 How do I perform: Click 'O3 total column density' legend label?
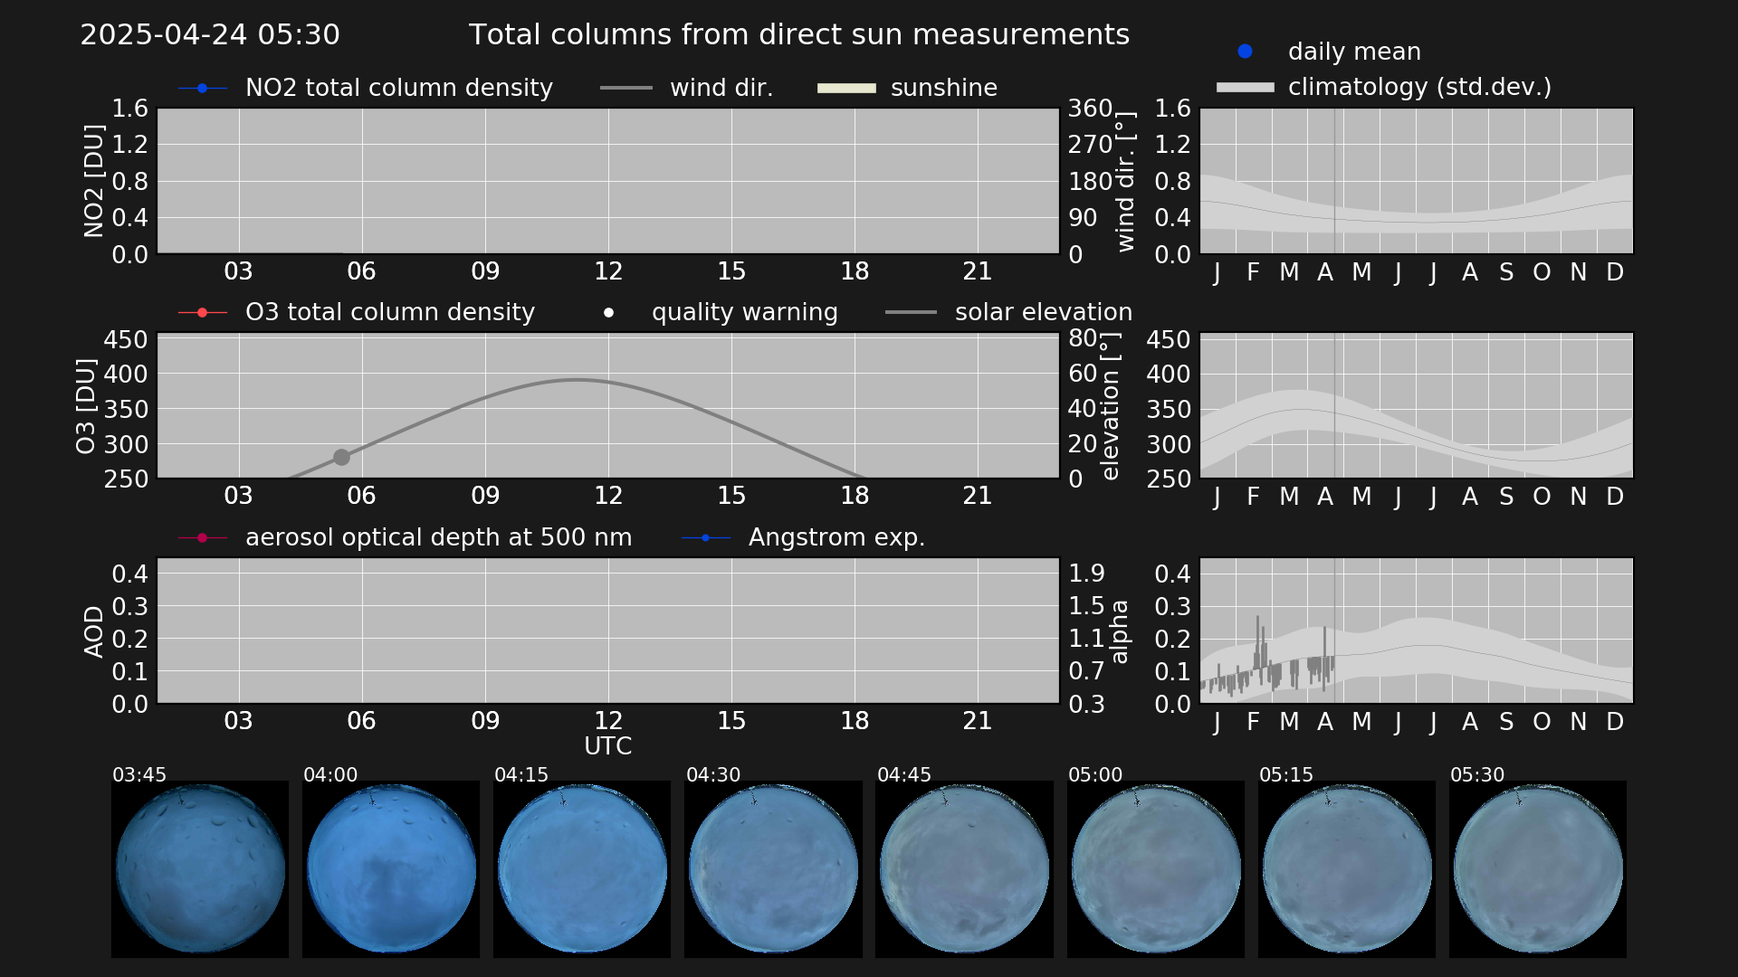click(x=390, y=312)
